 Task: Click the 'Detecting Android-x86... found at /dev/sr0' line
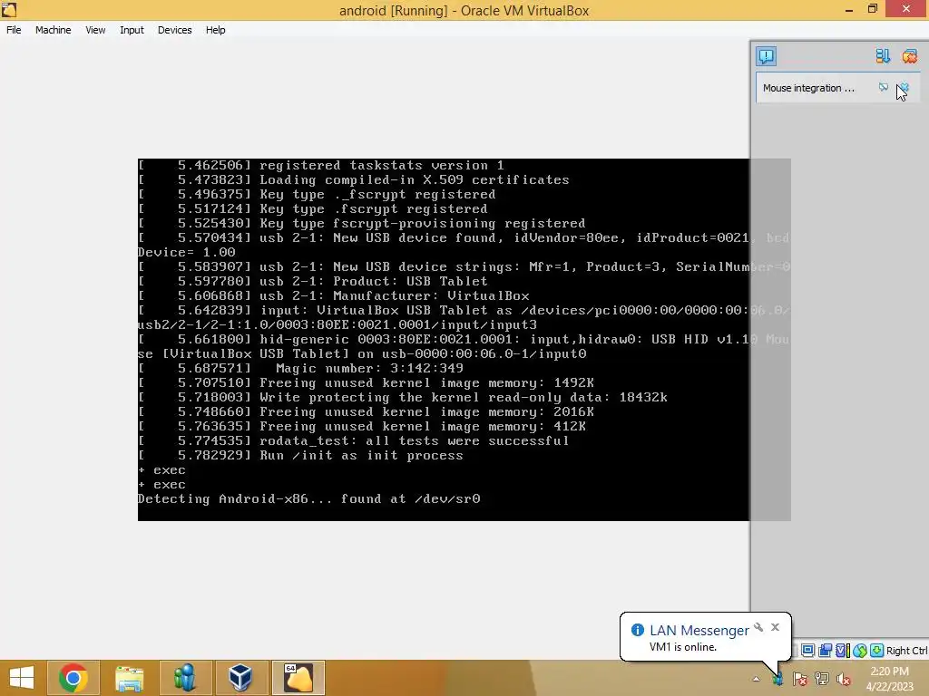308,499
